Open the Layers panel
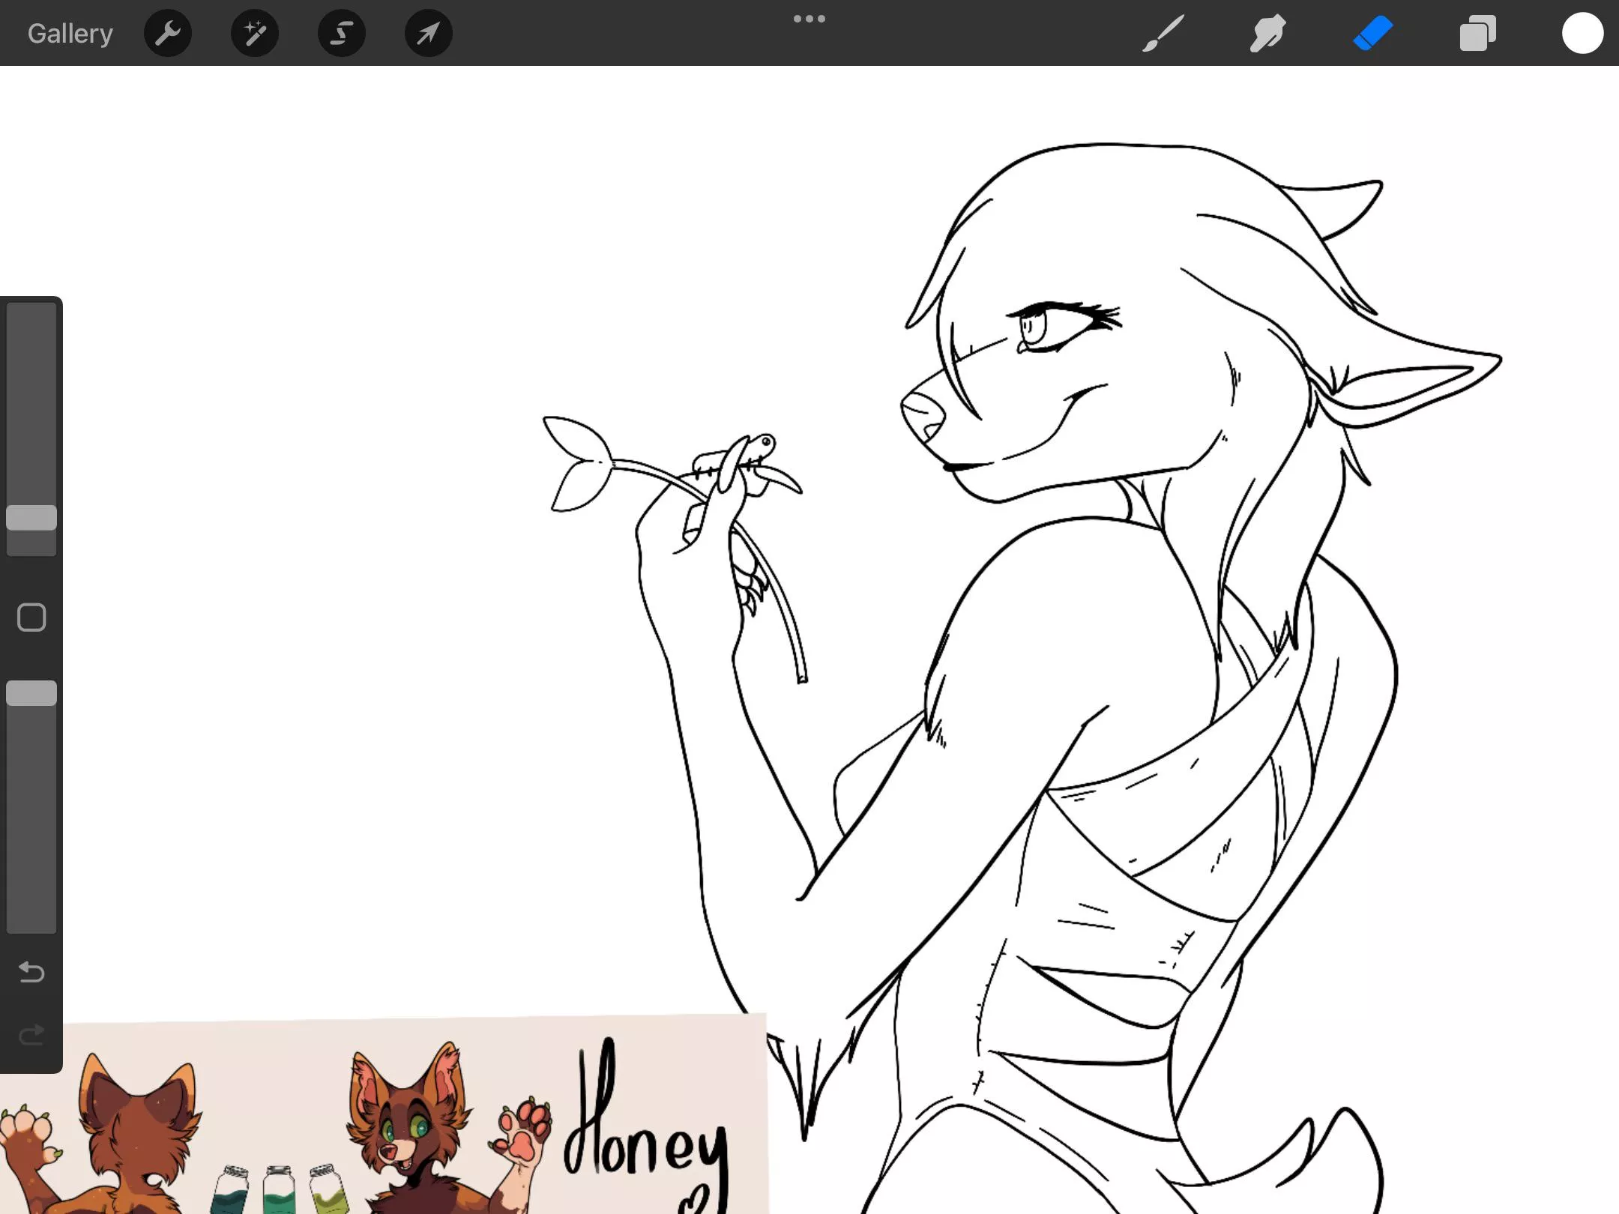The image size is (1619, 1214). [1477, 34]
